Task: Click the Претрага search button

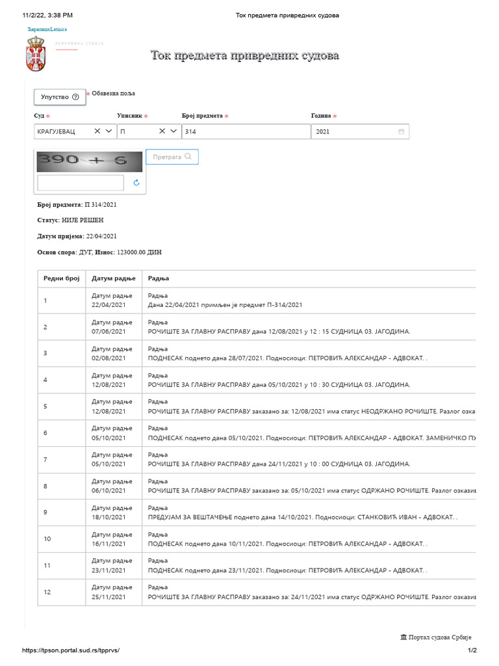Action: [x=172, y=157]
